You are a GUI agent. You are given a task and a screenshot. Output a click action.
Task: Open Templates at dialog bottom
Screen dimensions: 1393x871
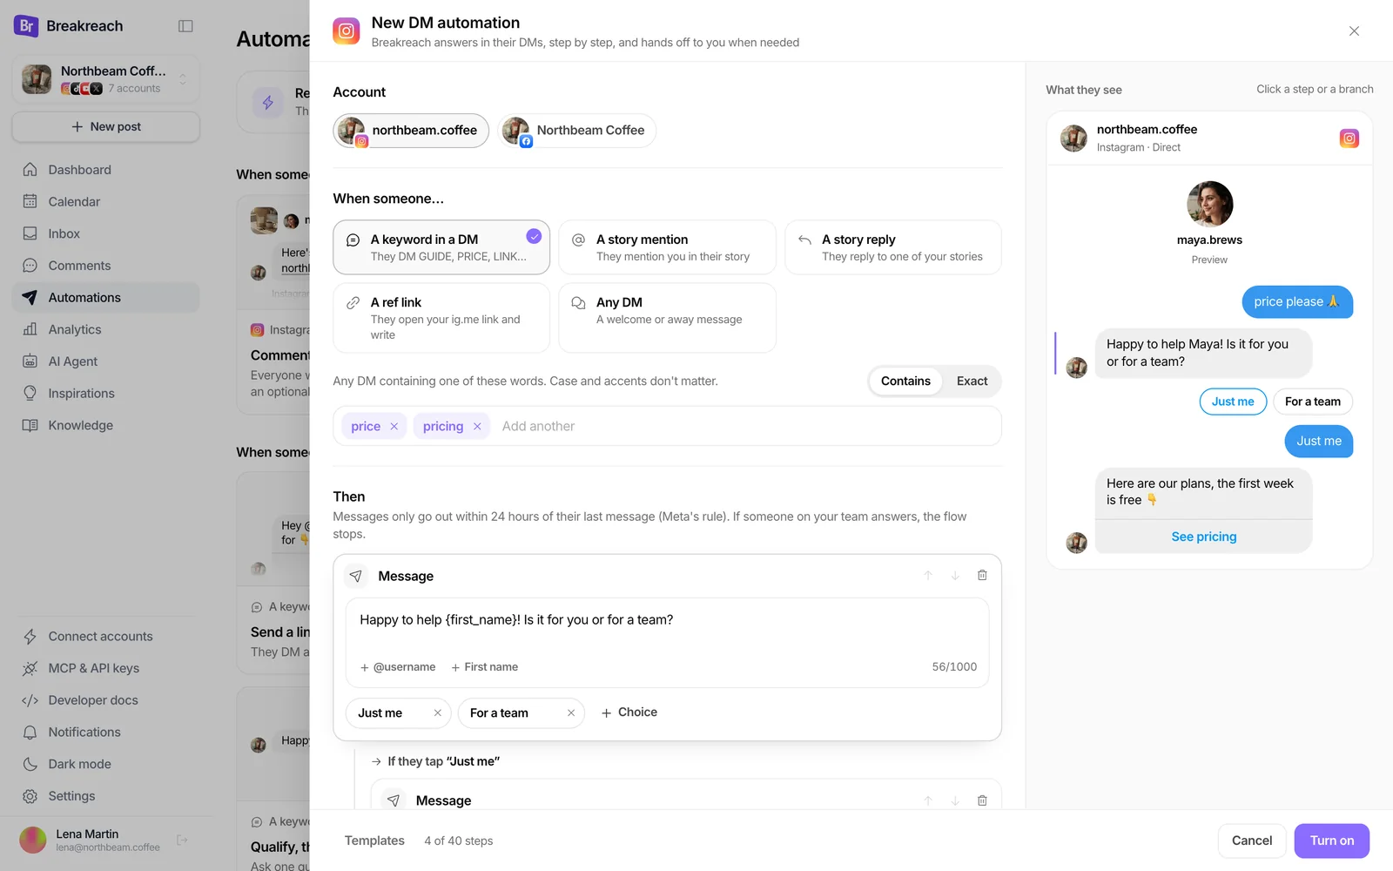[x=374, y=841]
